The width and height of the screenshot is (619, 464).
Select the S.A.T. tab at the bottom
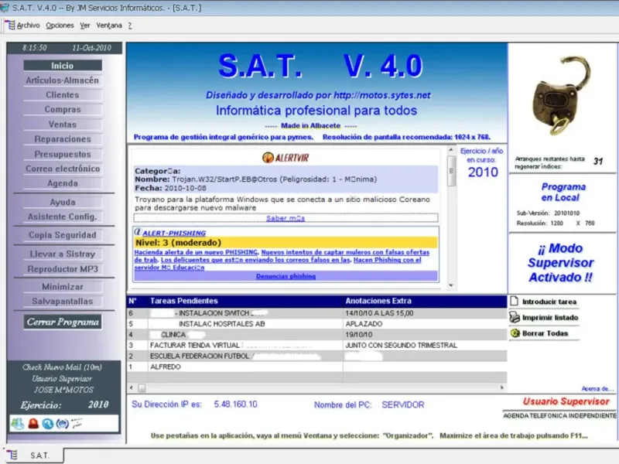[x=33, y=455]
